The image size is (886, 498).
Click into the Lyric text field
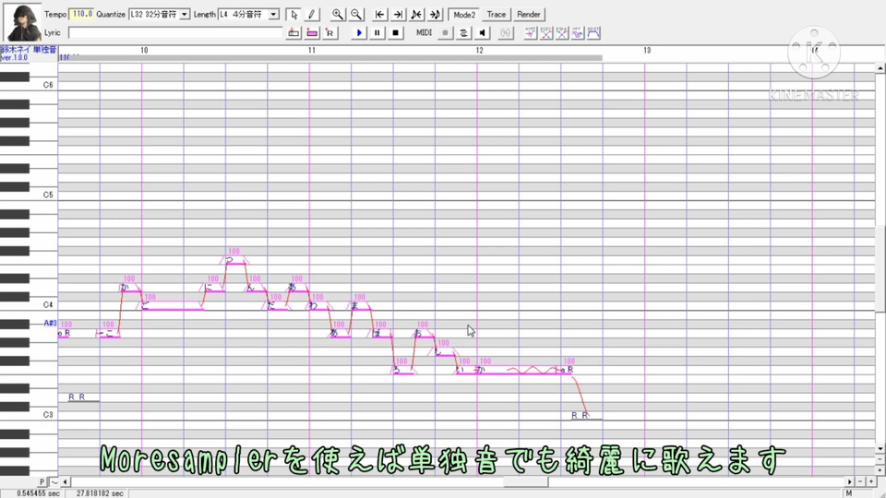click(x=175, y=33)
